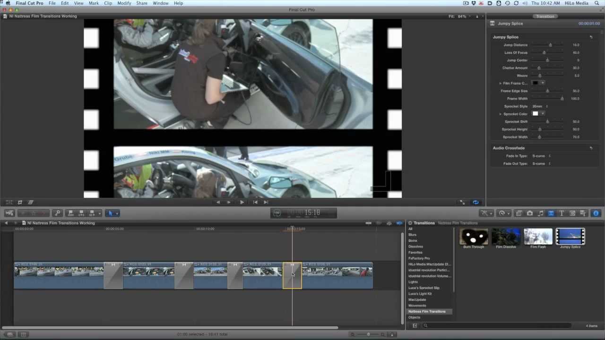This screenshot has width=605, height=340.
Task: Click the transitions browser search field
Action: (496, 325)
